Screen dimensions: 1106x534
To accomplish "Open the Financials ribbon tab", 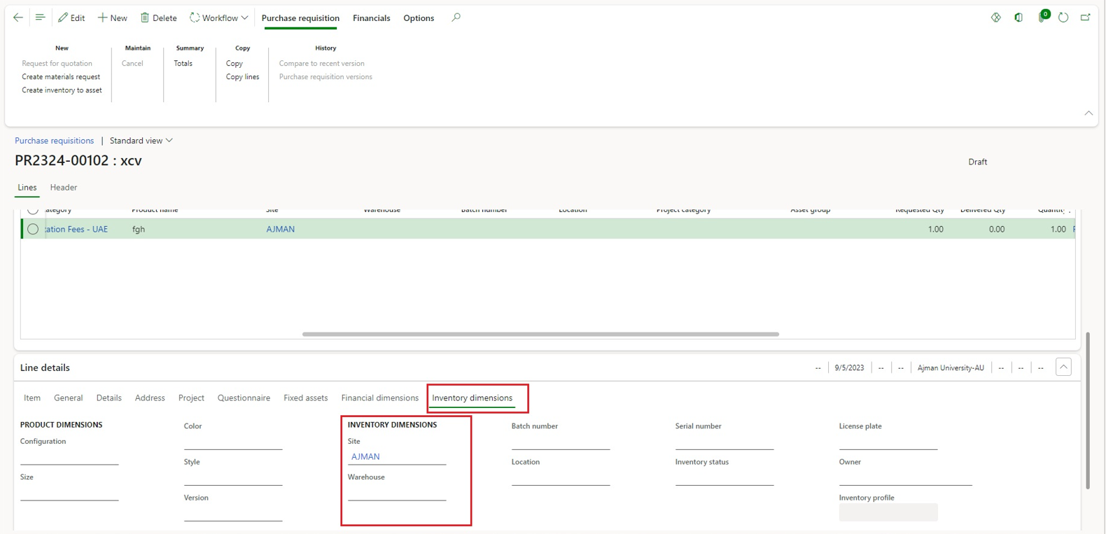I will coord(372,18).
